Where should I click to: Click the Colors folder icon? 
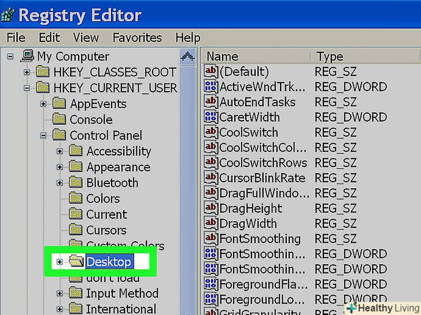[x=76, y=198]
